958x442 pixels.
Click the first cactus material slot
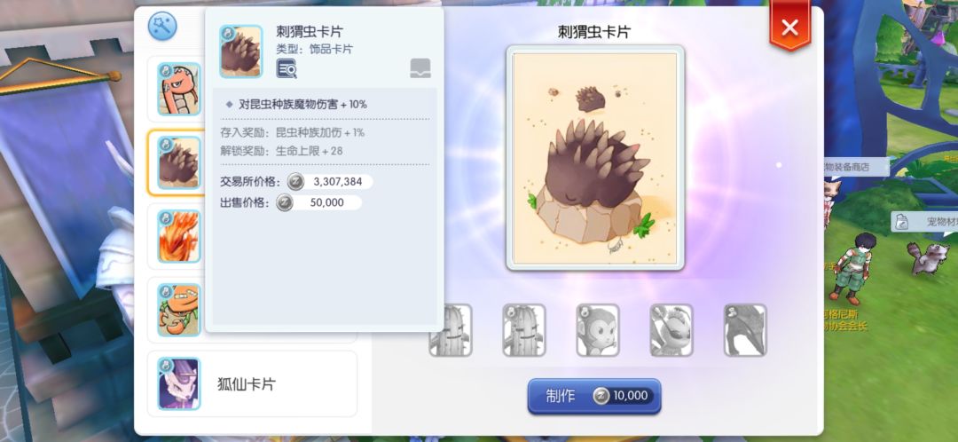coord(451,330)
